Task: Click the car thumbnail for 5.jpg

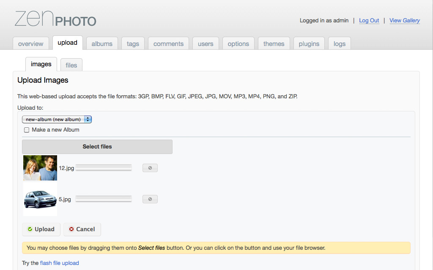Action: tap(40, 199)
